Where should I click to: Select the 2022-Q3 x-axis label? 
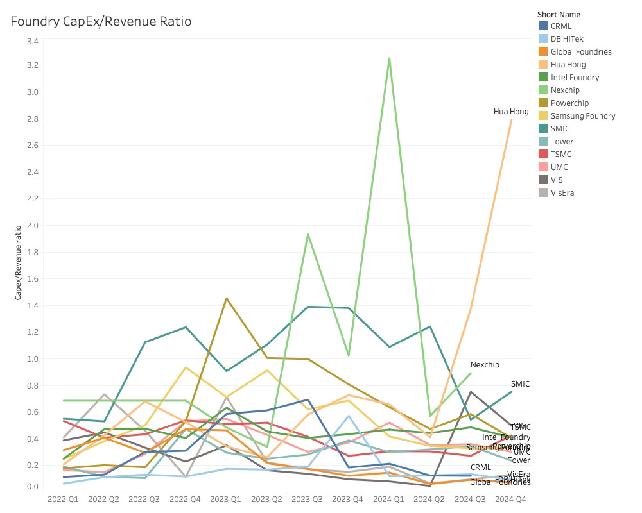(144, 500)
